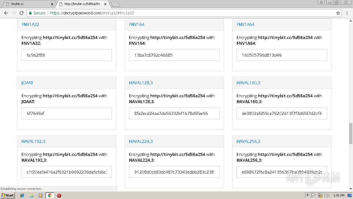The height and width of the screenshot is (199, 353).
Task: Go back to previous page in Chrome
Action: pyautogui.click(x=6, y=13)
